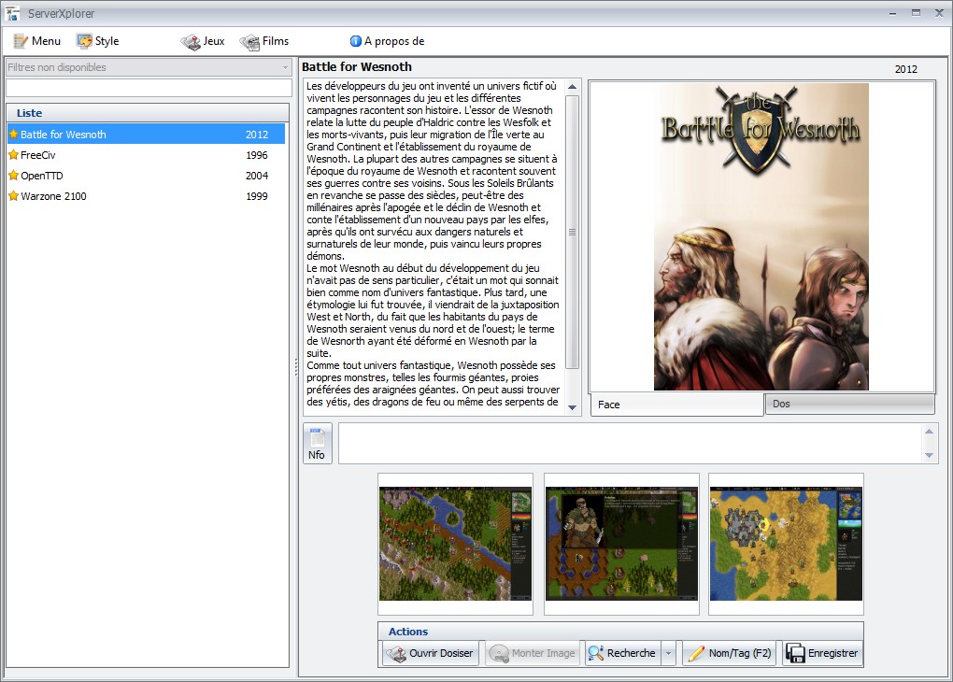Toggle favorite star on Warzone 2100
Screen dimensions: 953x682
coord(13,196)
